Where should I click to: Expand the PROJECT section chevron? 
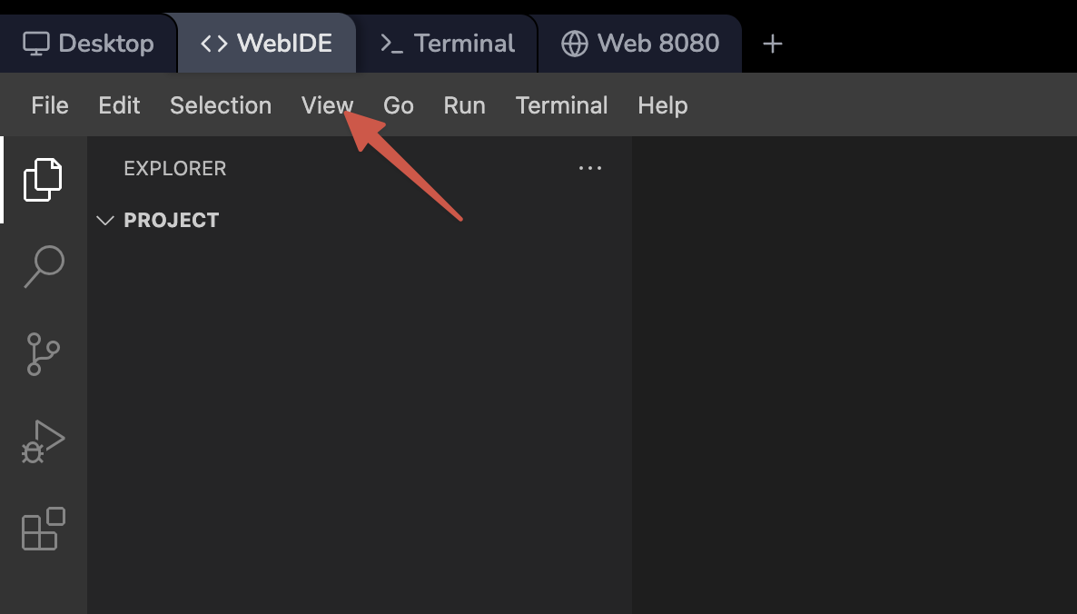coord(104,220)
